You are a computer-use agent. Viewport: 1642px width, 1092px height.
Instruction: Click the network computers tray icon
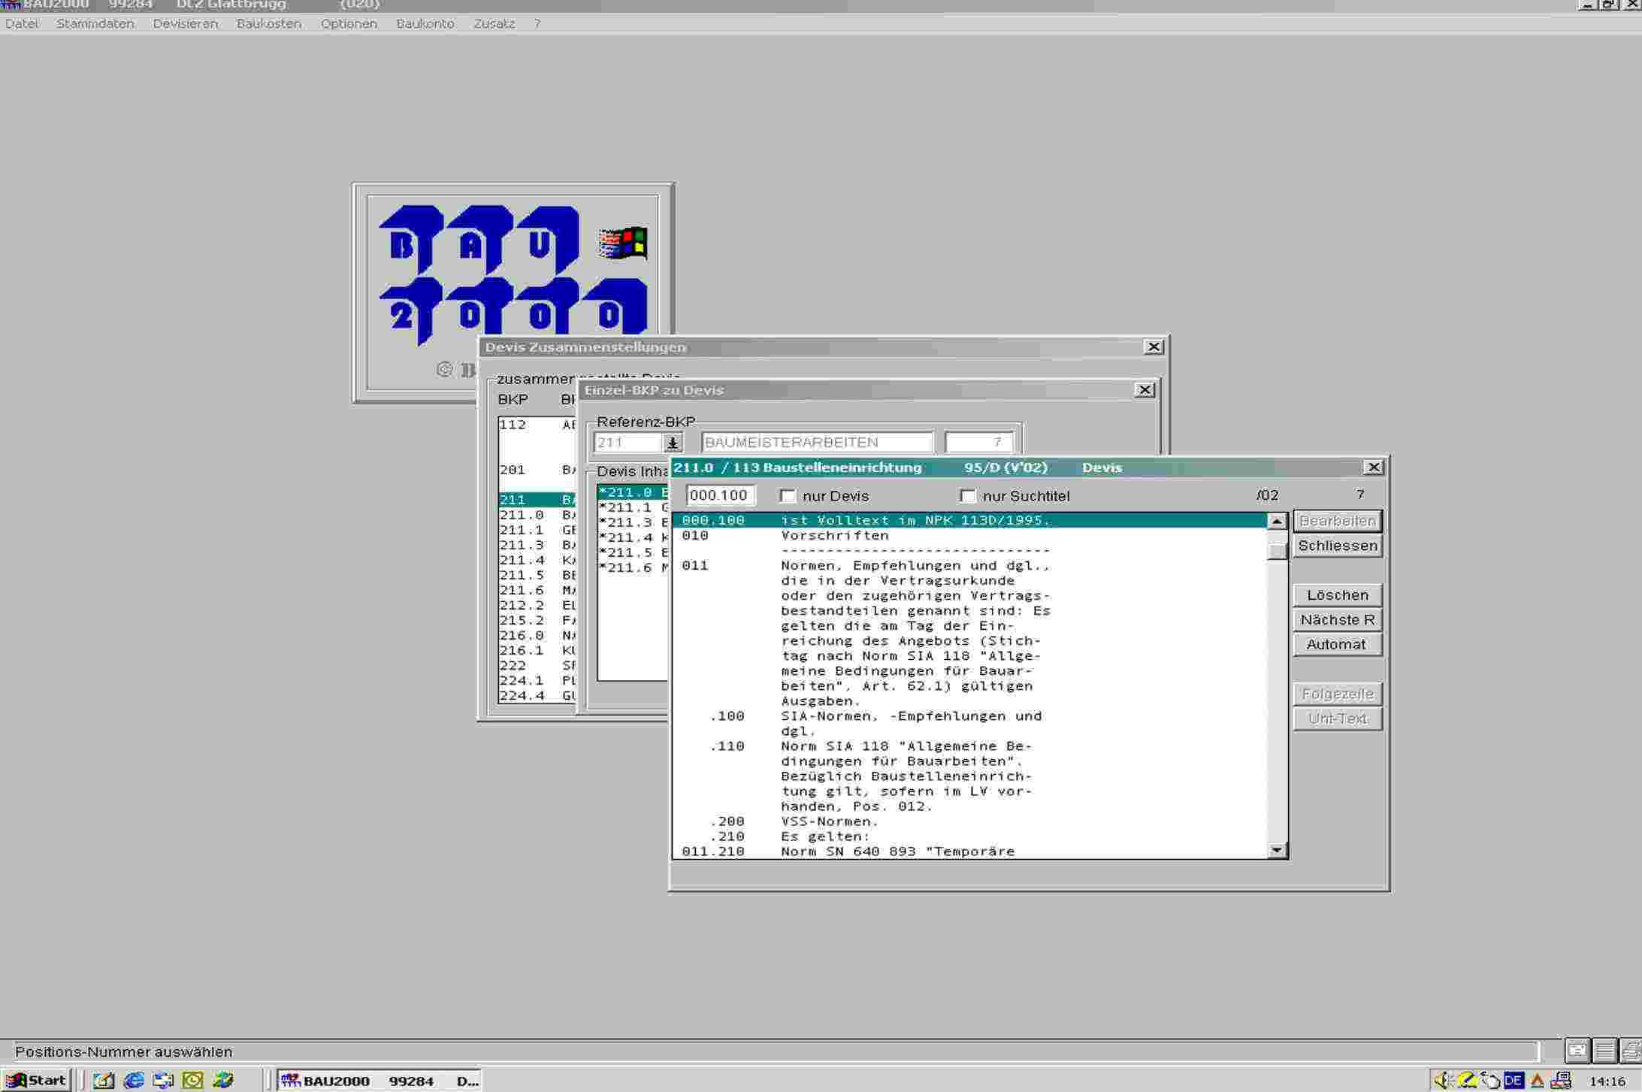click(1561, 1080)
